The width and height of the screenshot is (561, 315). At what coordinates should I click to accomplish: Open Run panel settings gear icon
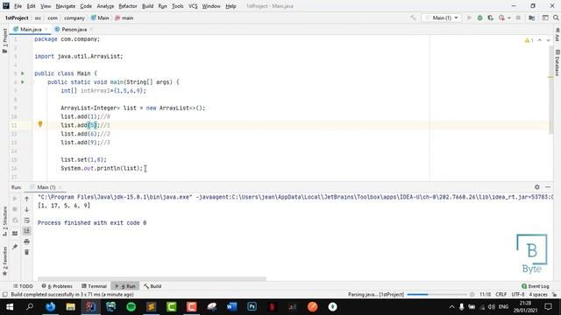tap(537, 186)
